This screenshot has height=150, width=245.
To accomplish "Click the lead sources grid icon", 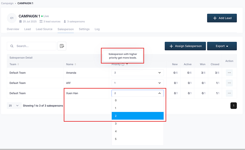I will point(41,21).
